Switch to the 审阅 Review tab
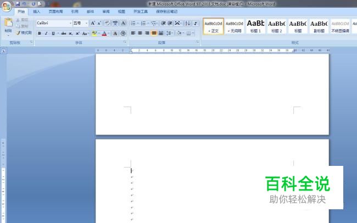The height and width of the screenshot is (223, 357). 106,12
